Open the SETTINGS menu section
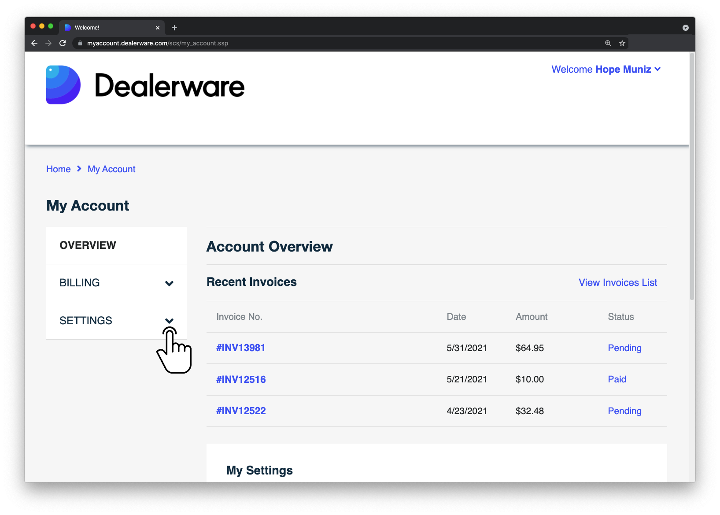 tap(116, 321)
